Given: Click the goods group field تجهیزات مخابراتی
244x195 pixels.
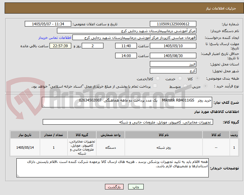Looking at the screenshot, I should 128,122.
